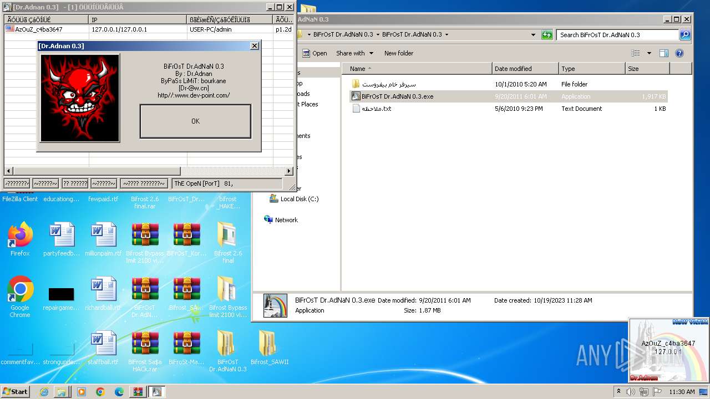The width and height of the screenshot is (710, 399).
Task: Select richardball.rtf desktop file
Action: tap(103, 294)
